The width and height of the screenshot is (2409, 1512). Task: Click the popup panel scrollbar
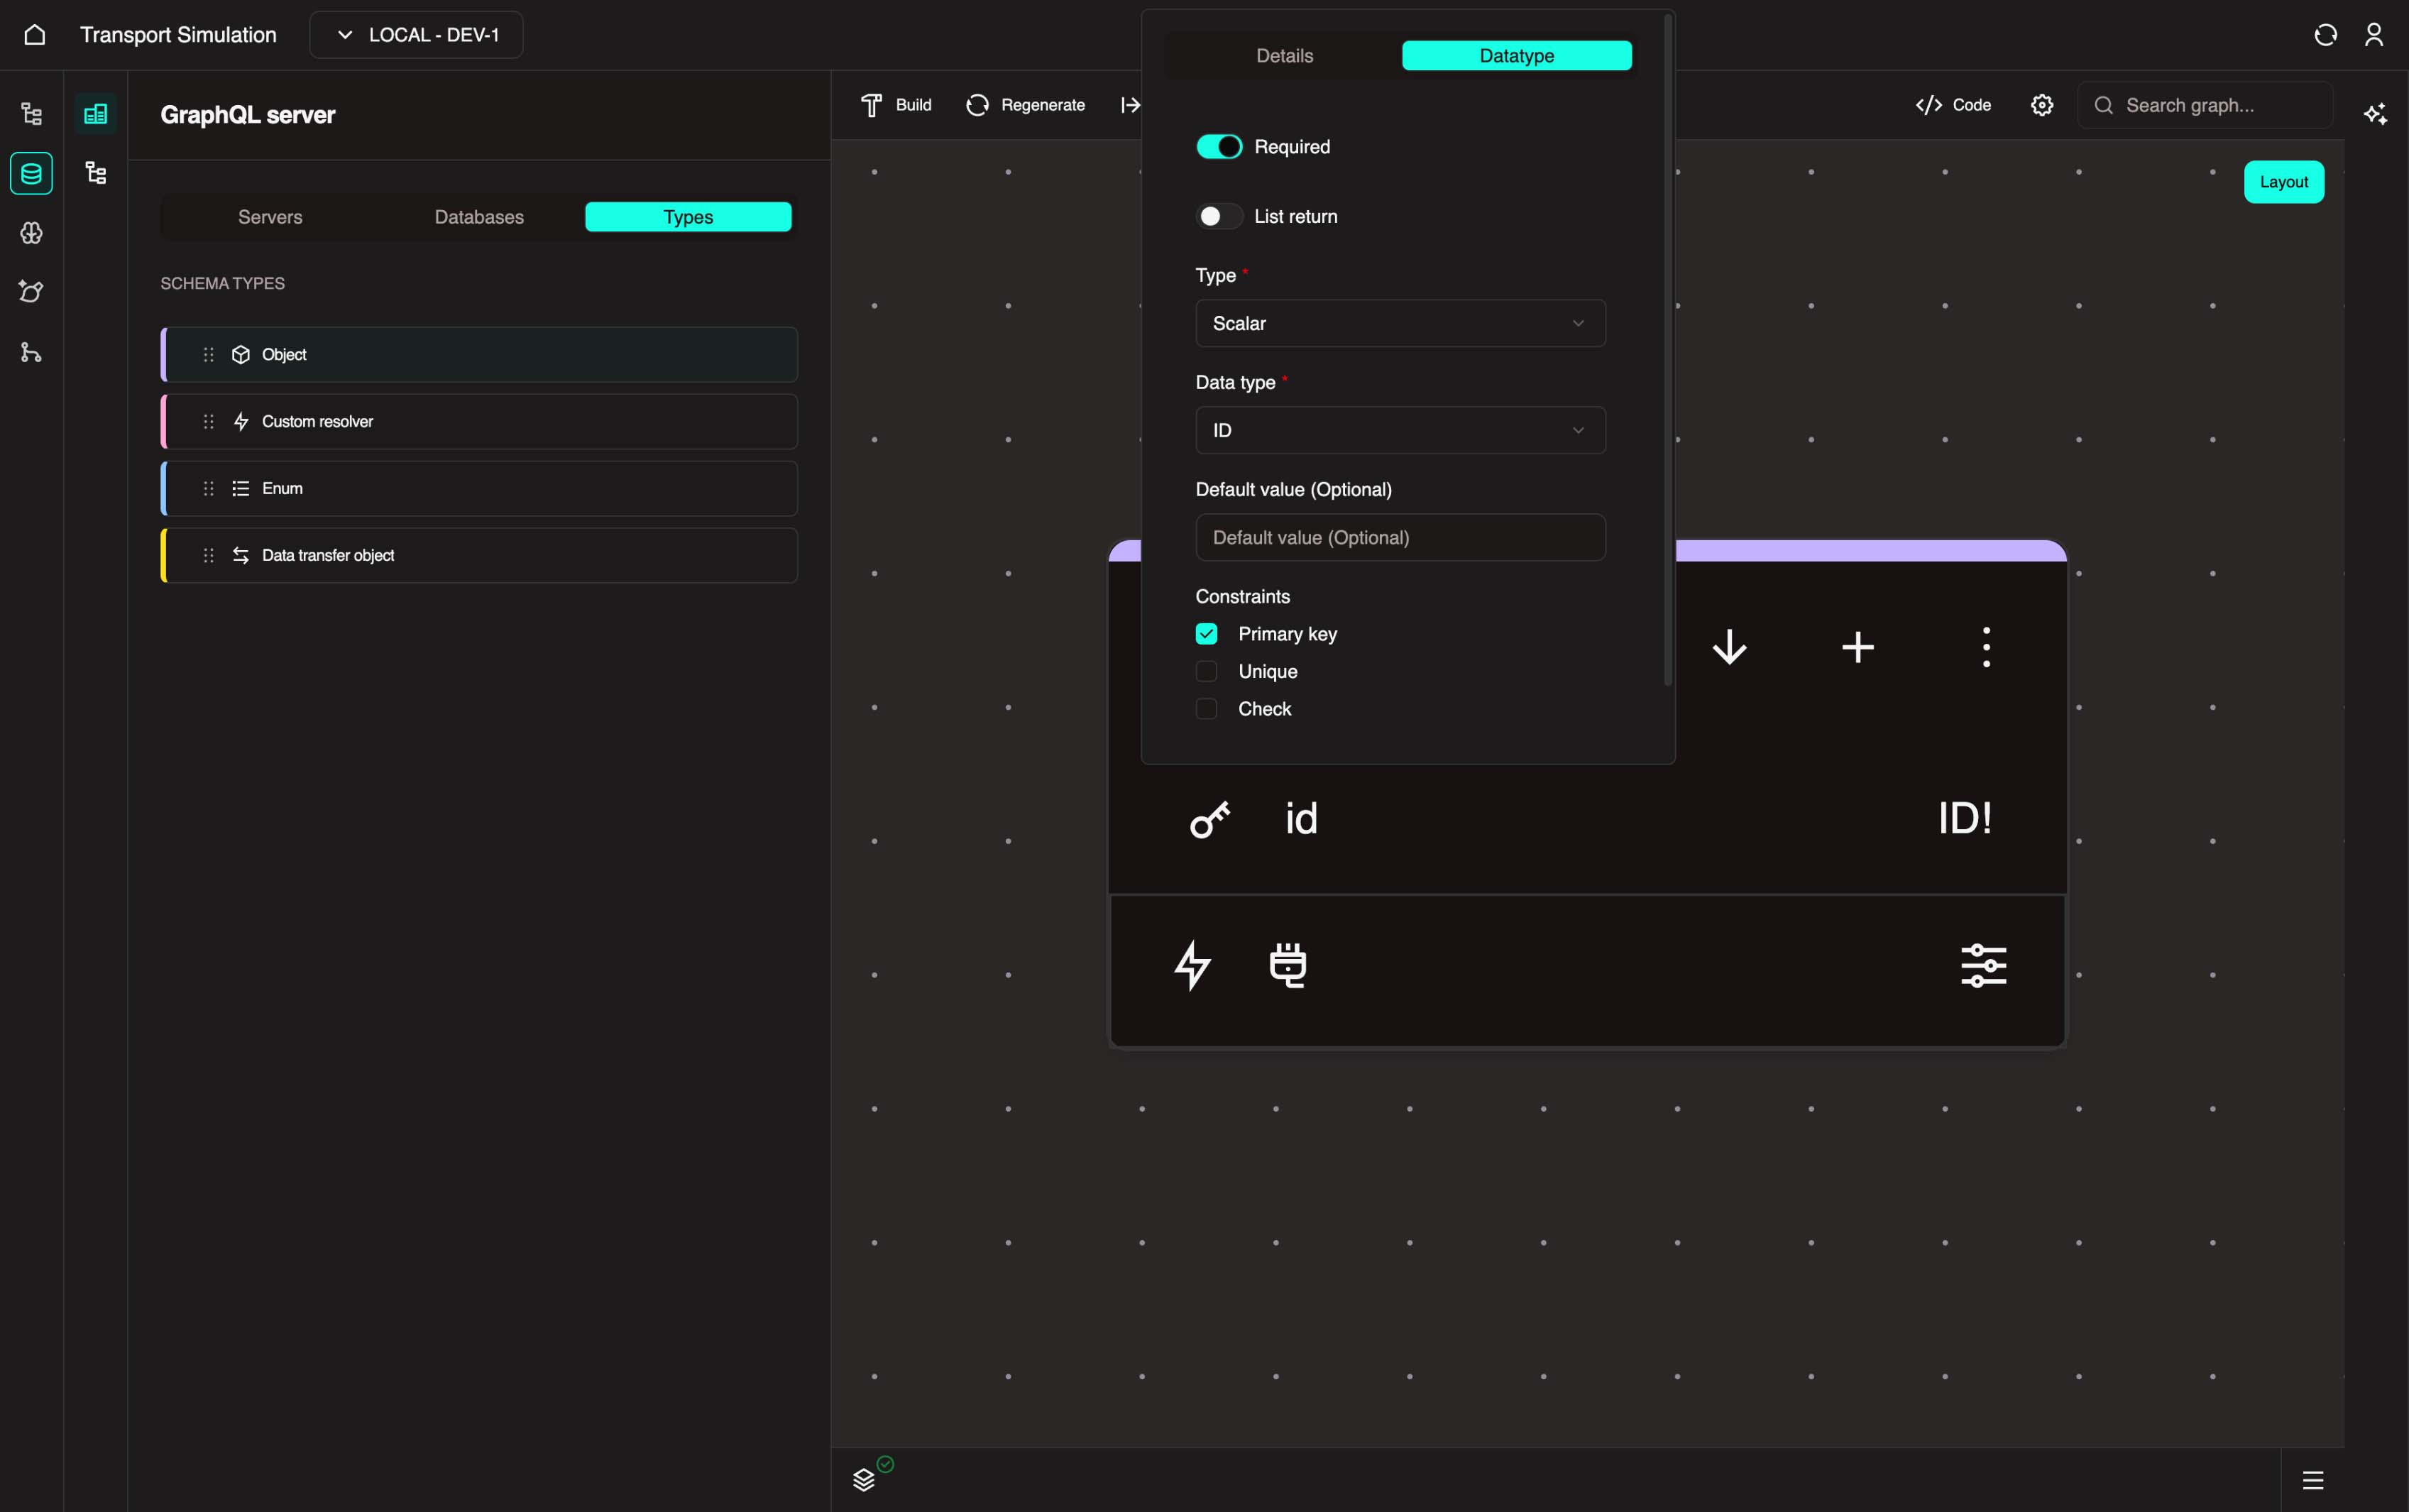click(x=1667, y=350)
